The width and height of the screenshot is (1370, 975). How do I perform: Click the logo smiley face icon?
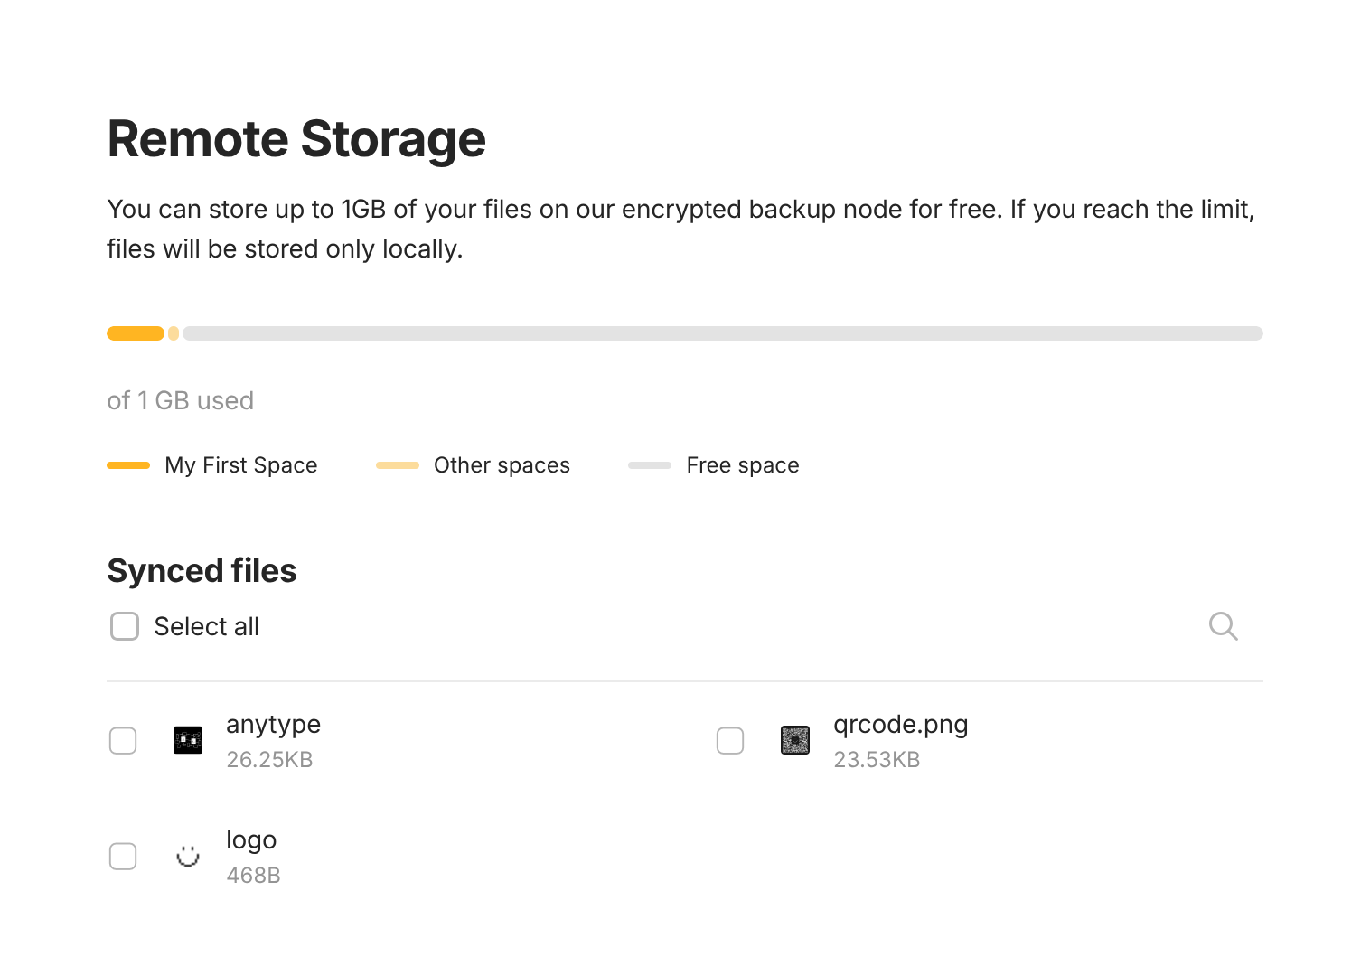click(x=188, y=856)
